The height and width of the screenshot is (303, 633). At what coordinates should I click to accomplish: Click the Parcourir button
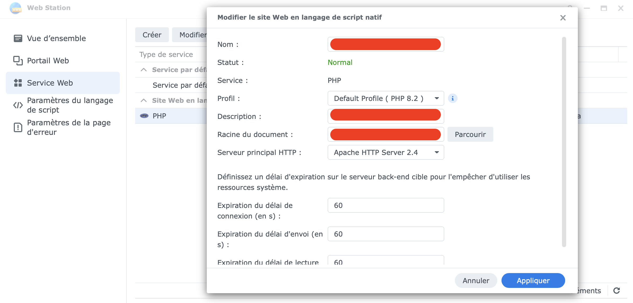470,135
